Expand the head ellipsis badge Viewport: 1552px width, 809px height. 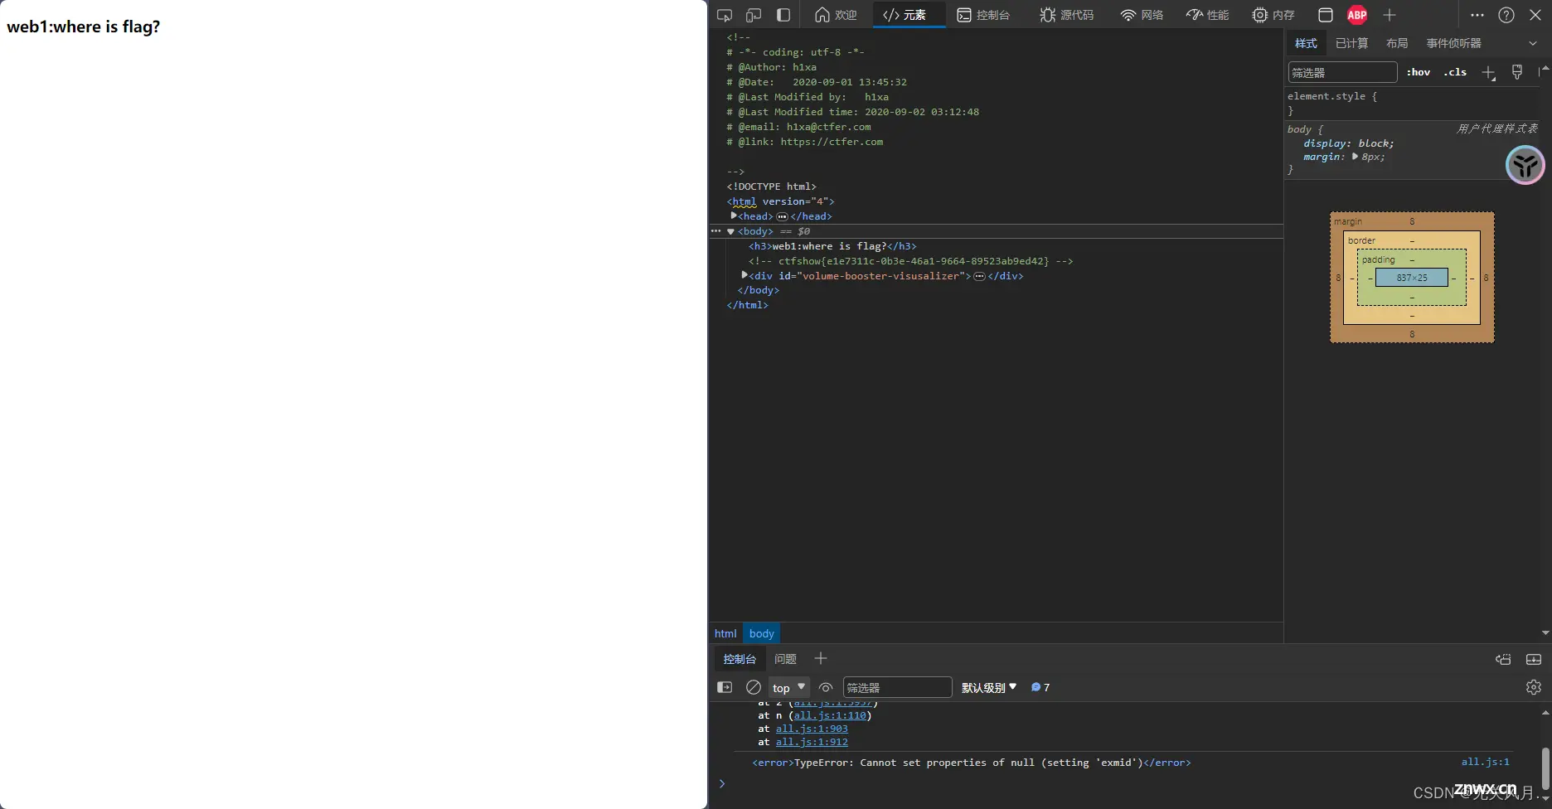(x=782, y=216)
